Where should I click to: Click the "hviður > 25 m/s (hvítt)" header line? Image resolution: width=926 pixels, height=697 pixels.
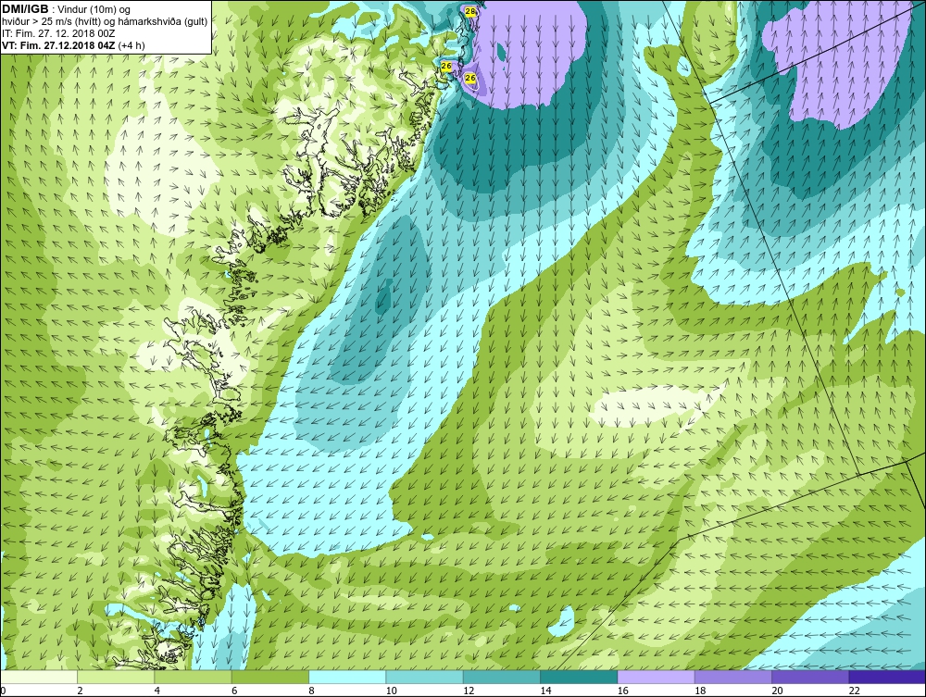pyautogui.click(x=52, y=22)
